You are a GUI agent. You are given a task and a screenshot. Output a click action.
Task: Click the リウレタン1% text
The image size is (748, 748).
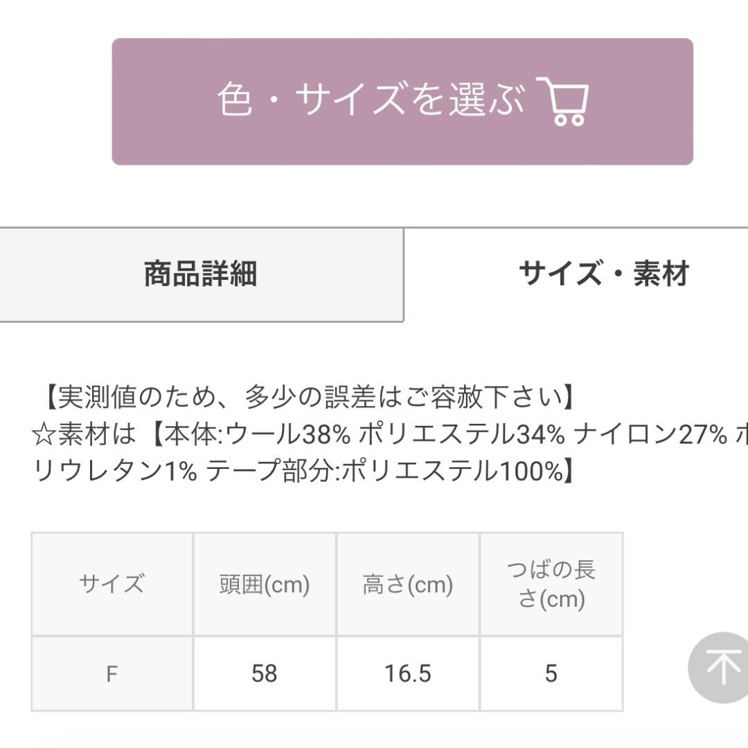pyautogui.click(x=115, y=471)
